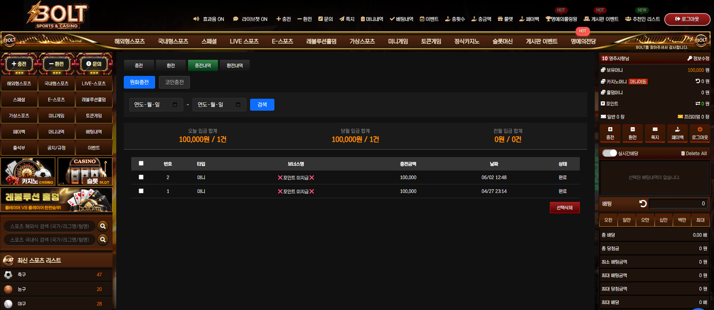
Task: Click the domestic sports search magnifier icon
Action: click(103, 240)
